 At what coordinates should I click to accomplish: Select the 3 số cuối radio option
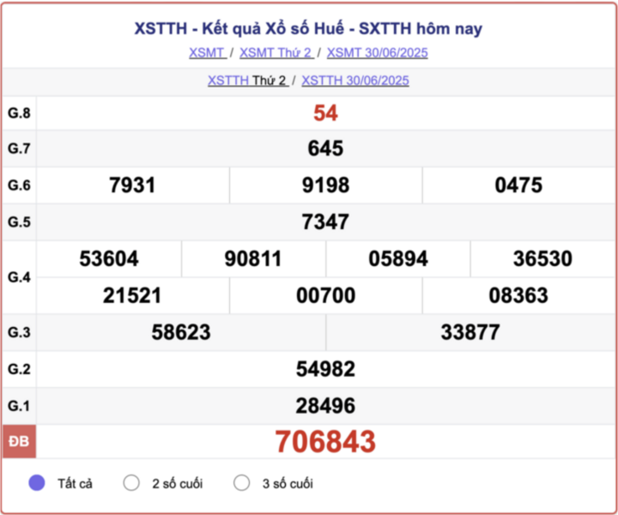[x=241, y=482]
